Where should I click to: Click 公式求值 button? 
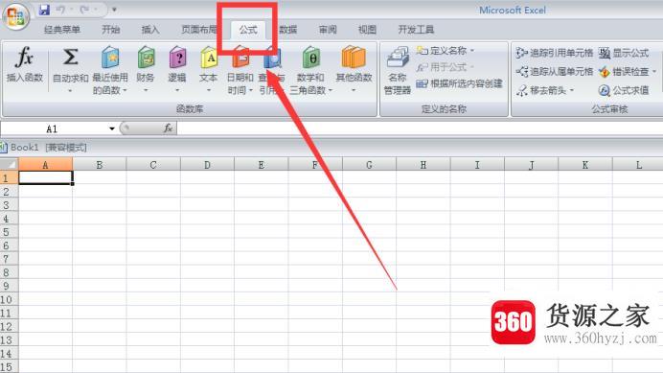click(x=624, y=90)
